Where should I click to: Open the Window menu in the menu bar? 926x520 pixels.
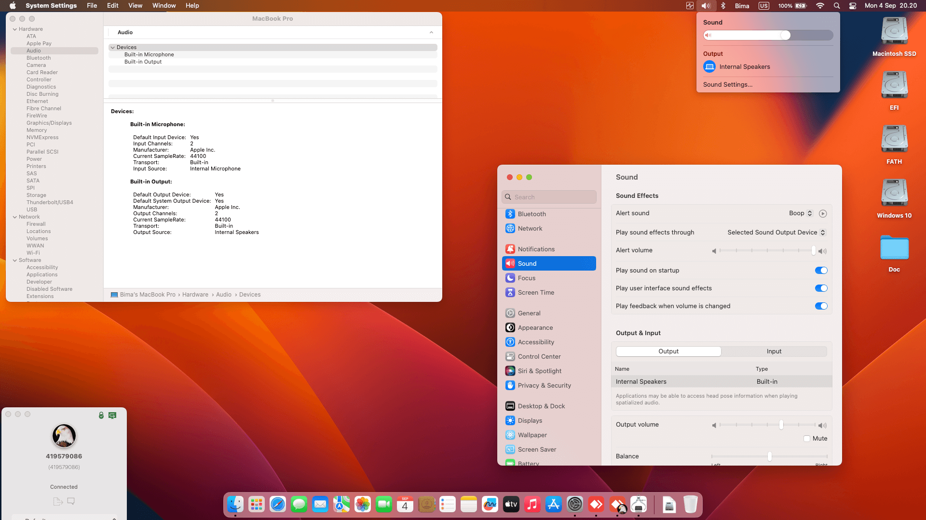(x=164, y=5)
